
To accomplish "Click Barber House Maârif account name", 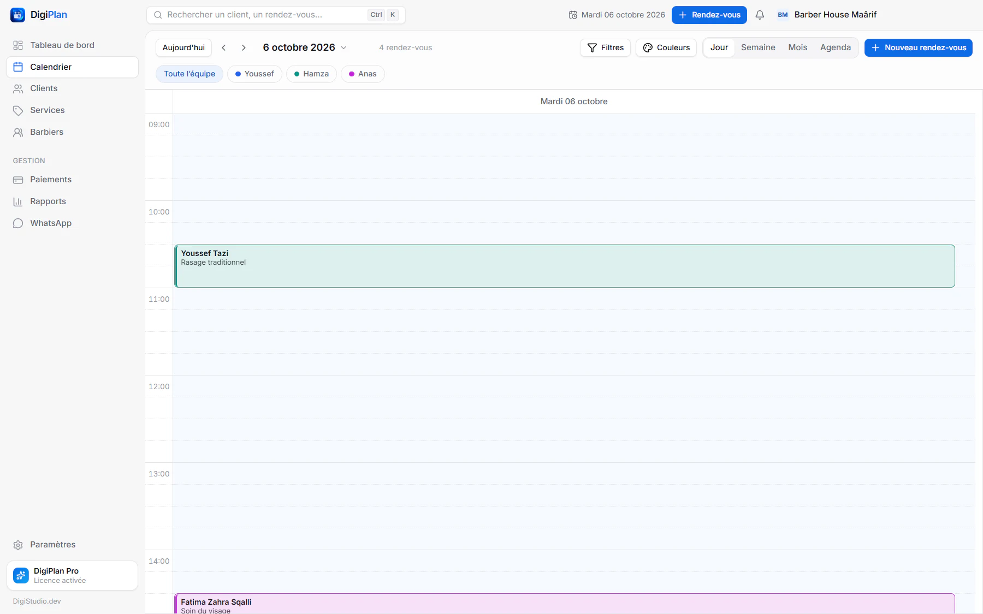I will tap(835, 15).
